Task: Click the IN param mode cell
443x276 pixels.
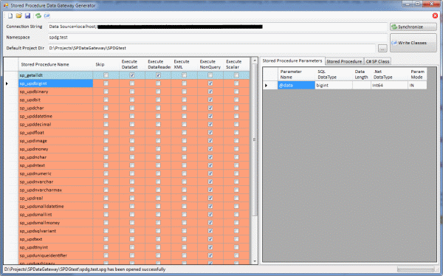Action: click(x=417, y=86)
